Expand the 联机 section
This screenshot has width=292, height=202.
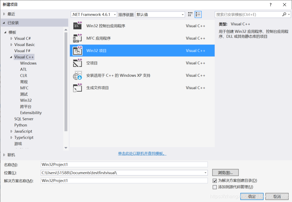4,155
